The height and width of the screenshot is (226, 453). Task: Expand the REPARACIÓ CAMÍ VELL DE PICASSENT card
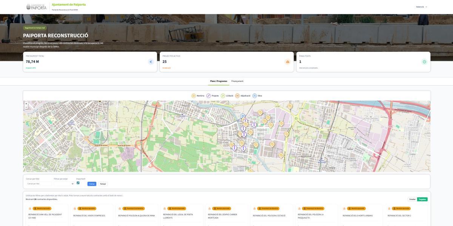(x=46, y=215)
